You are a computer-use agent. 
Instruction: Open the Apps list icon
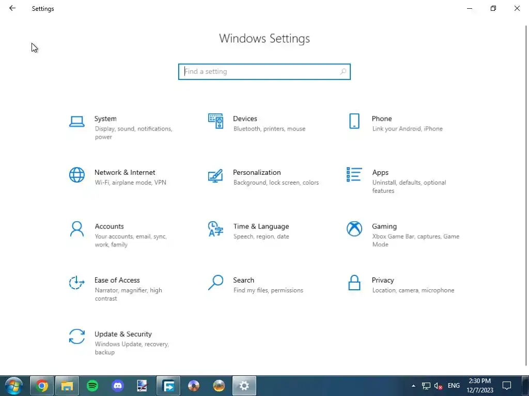[x=354, y=174]
